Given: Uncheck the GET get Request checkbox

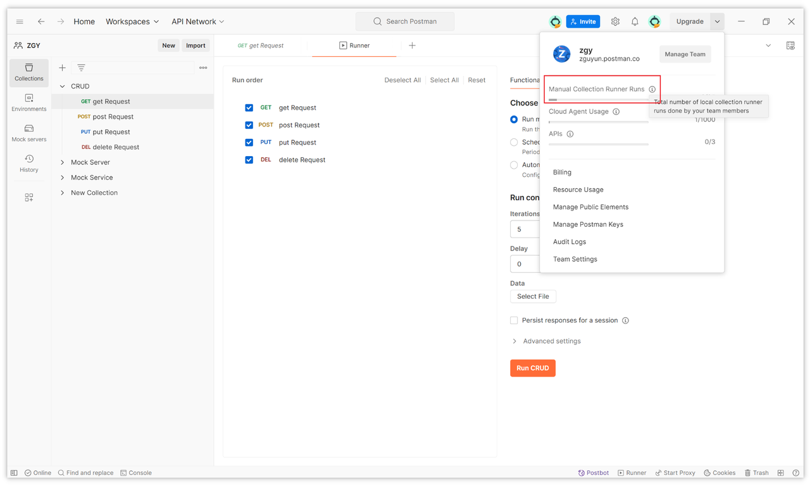Looking at the screenshot, I should [x=249, y=107].
